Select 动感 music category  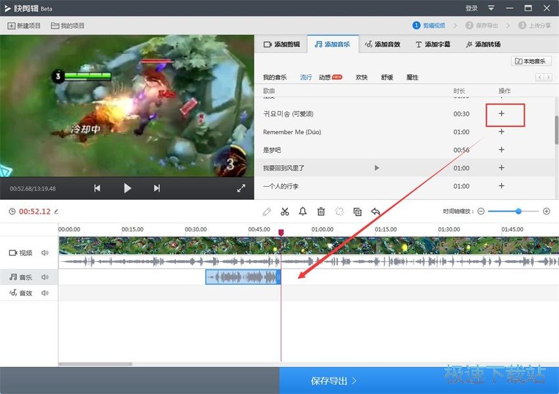tap(324, 78)
